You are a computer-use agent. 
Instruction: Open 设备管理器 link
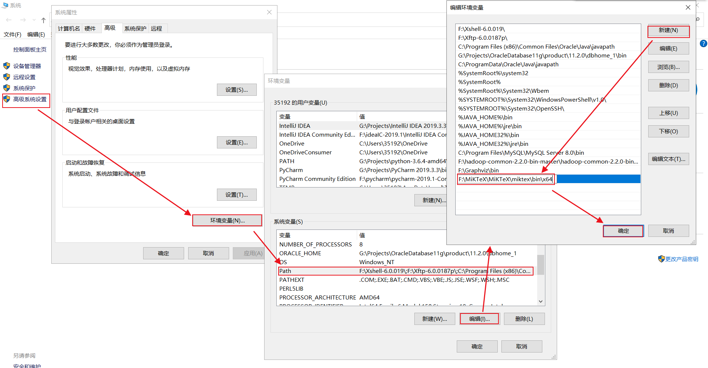(27, 66)
